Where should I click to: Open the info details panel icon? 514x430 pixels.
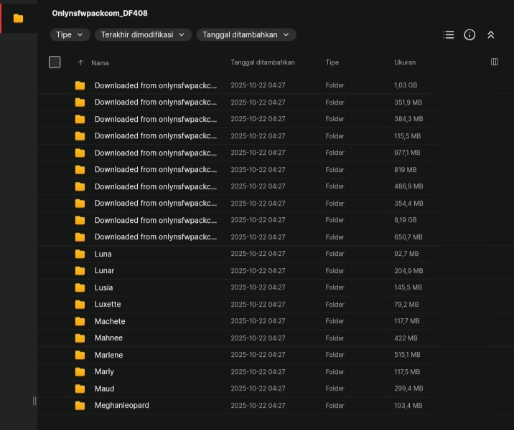[x=469, y=34]
